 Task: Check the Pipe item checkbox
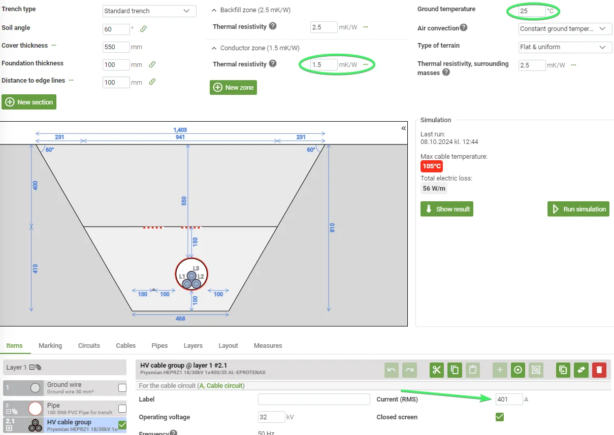[x=122, y=409]
